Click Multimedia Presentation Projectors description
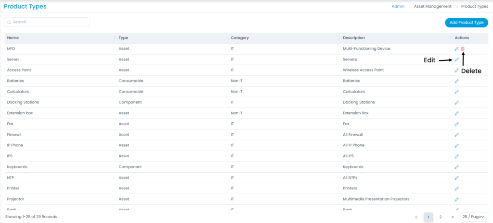This screenshot has width=493, height=223. 376,199
